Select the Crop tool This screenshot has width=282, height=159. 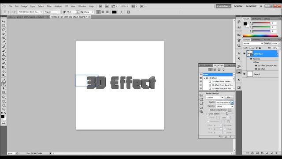coord(4,38)
